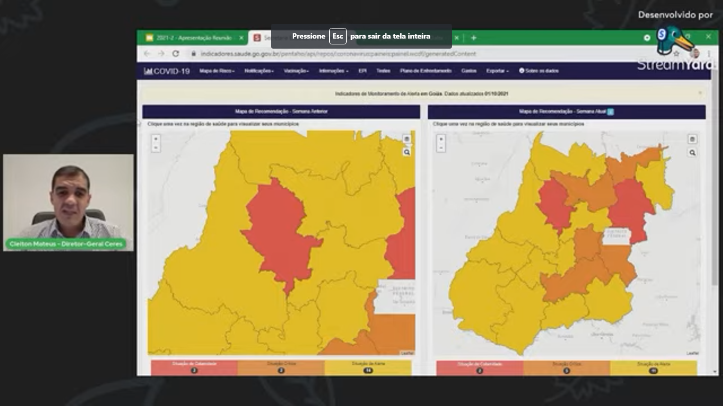
Task: Expand the Vacinação dropdown menu
Action: click(x=296, y=71)
